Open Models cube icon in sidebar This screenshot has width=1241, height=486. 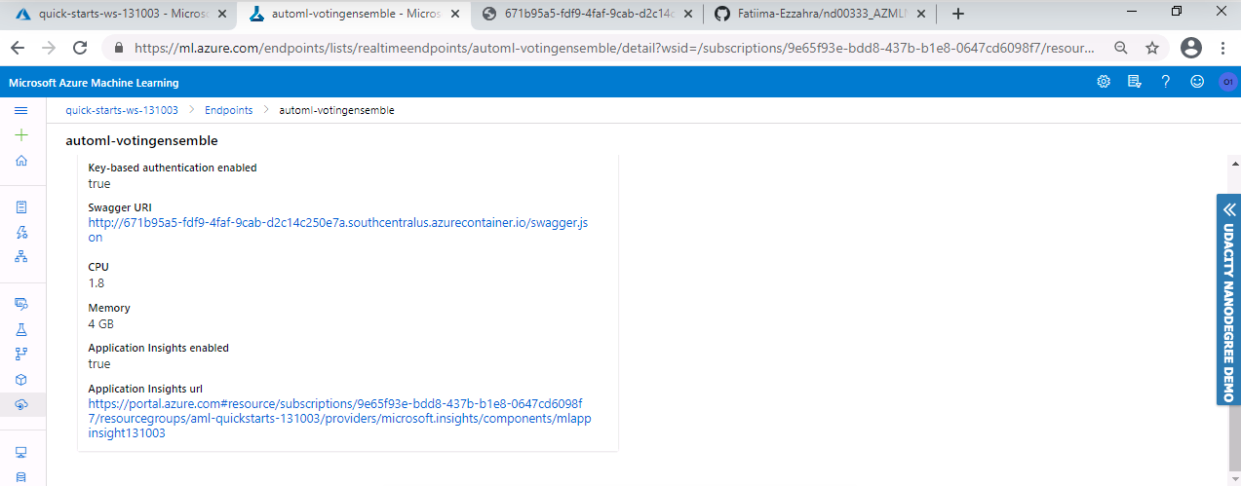(x=21, y=379)
